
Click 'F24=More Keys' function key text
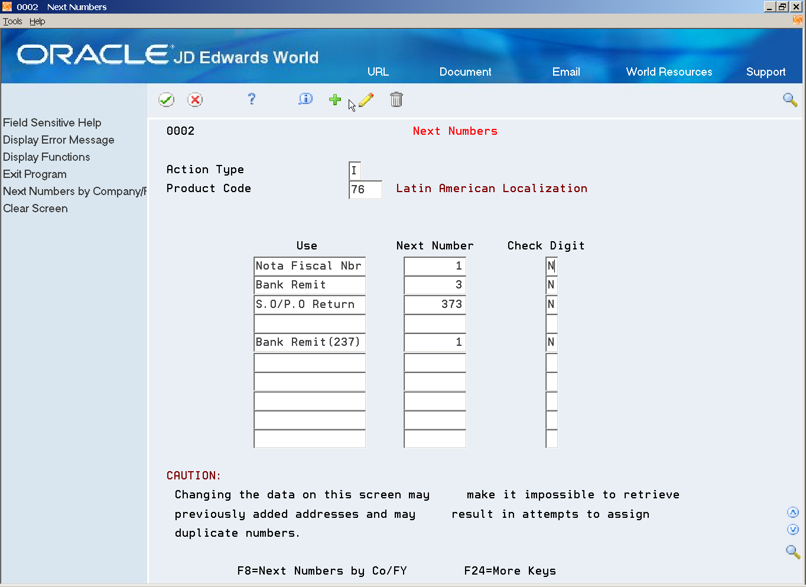click(x=510, y=571)
